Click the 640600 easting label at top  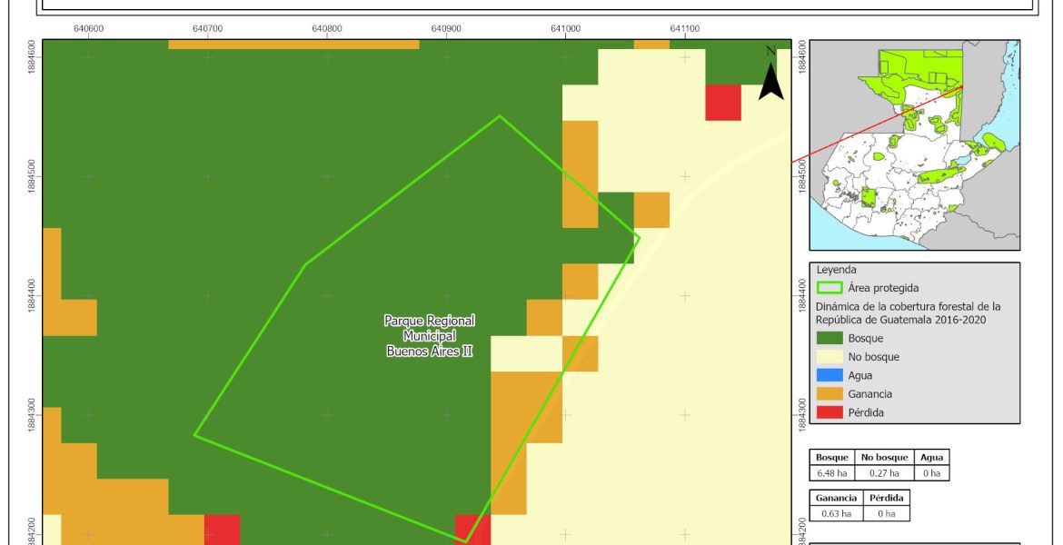88,28
